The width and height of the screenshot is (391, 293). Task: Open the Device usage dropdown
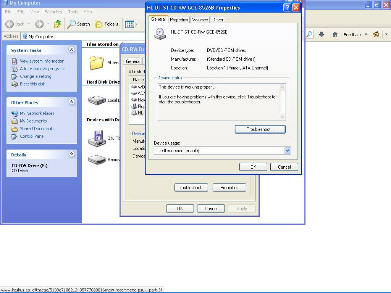point(287,150)
